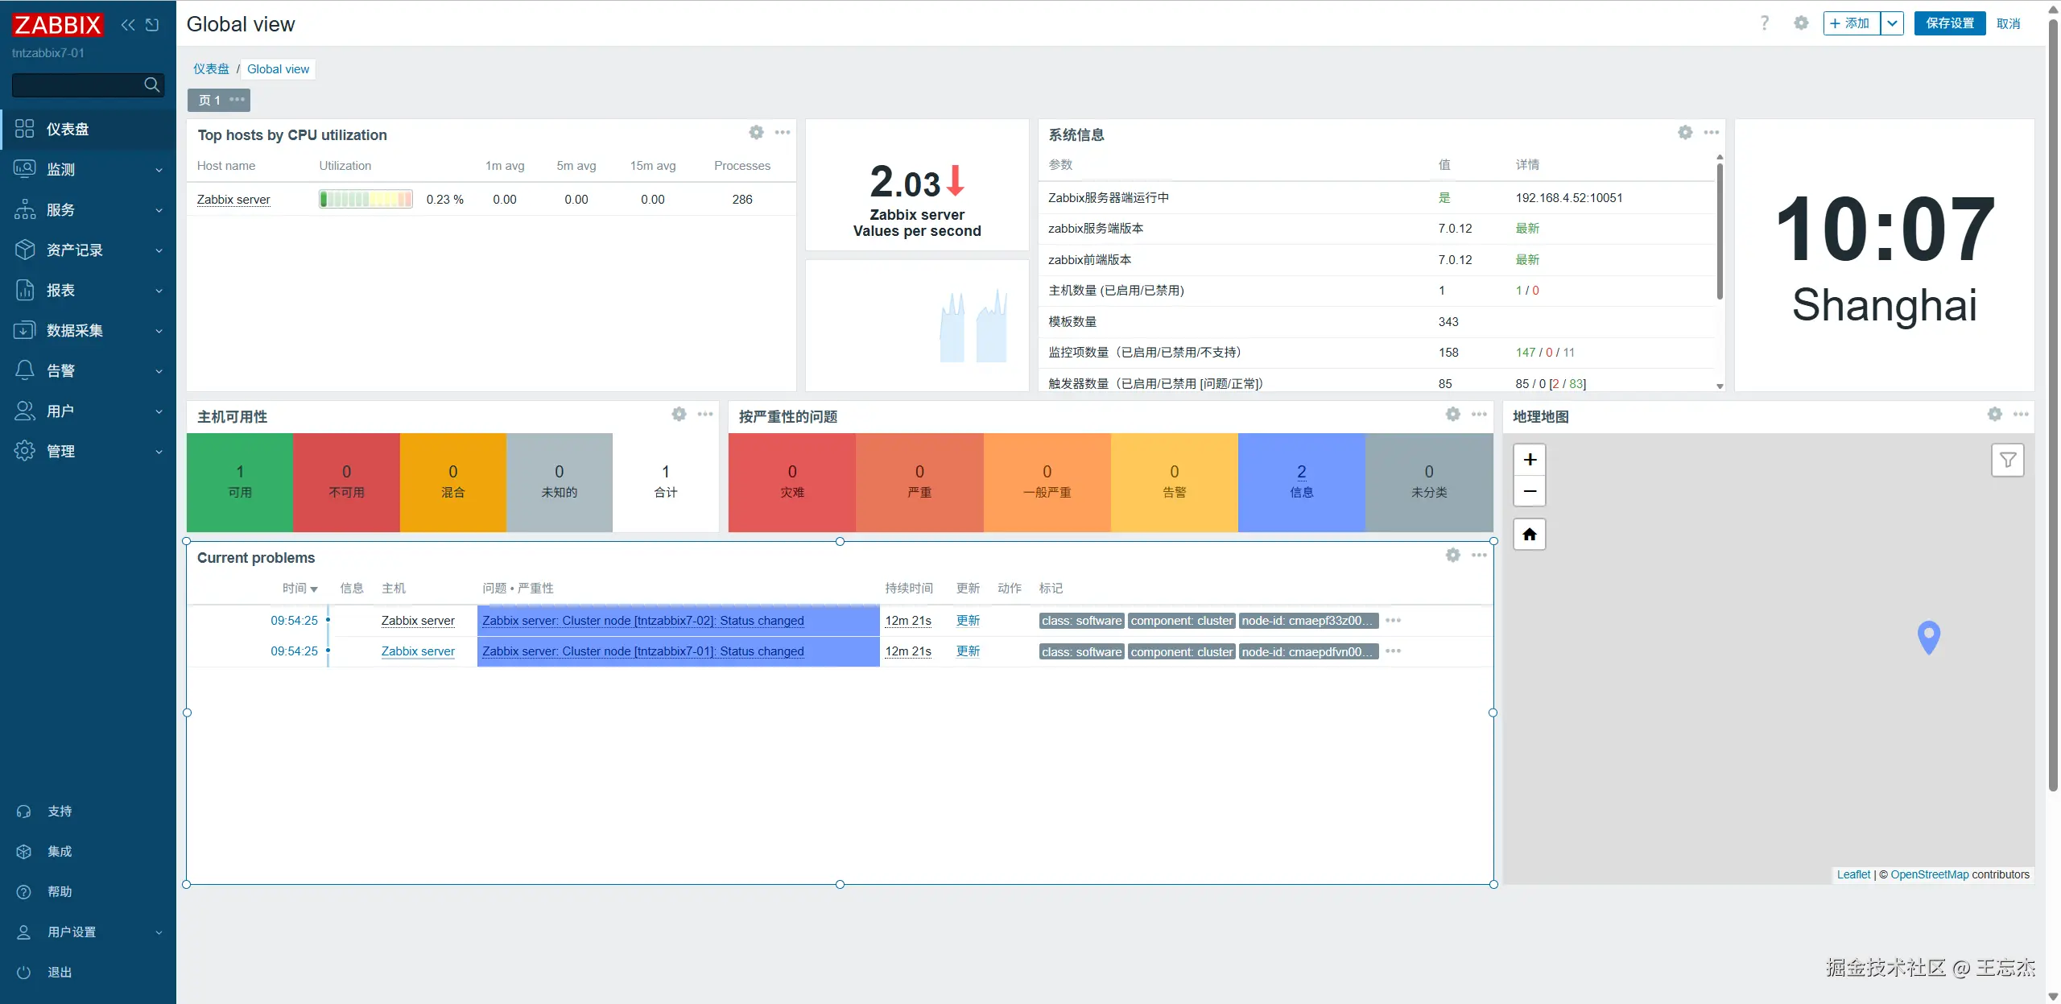Reset map view with home icon
Image resolution: width=2061 pixels, height=1004 pixels.
(x=1530, y=535)
